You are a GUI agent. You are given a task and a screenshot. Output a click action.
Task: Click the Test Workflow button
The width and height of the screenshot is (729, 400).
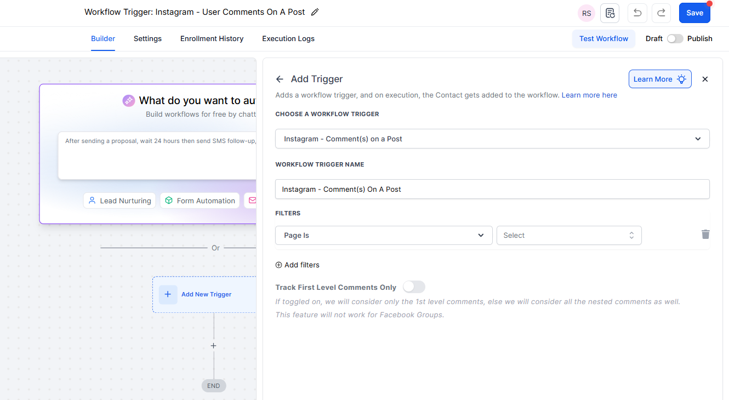point(603,39)
